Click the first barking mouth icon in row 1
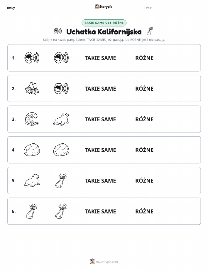The image size is (208, 270). (32, 58)
